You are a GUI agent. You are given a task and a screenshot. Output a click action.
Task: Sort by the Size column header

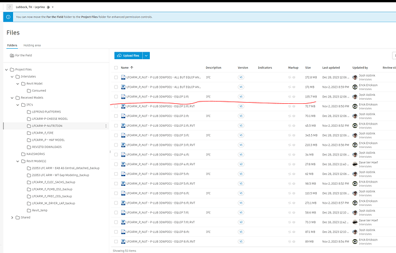[308, 68]
